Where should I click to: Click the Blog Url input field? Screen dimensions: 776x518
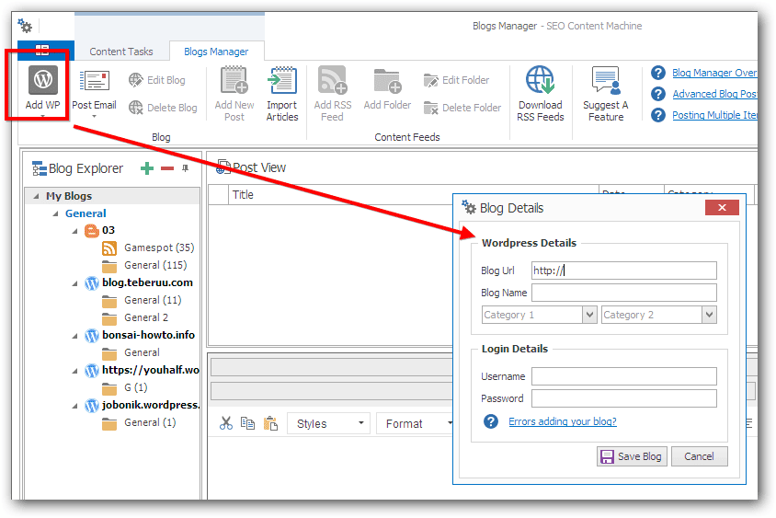coord(623,271)
